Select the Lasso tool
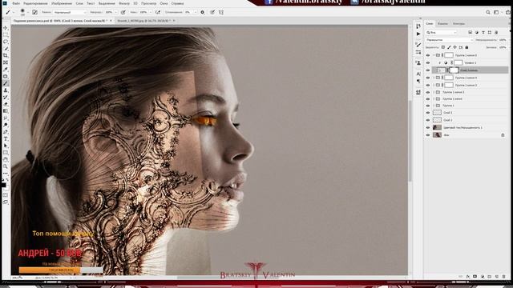This screenshot has height=288, width=513. click(6, 42)
